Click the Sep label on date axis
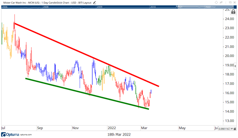 click(x=40, y=128)
